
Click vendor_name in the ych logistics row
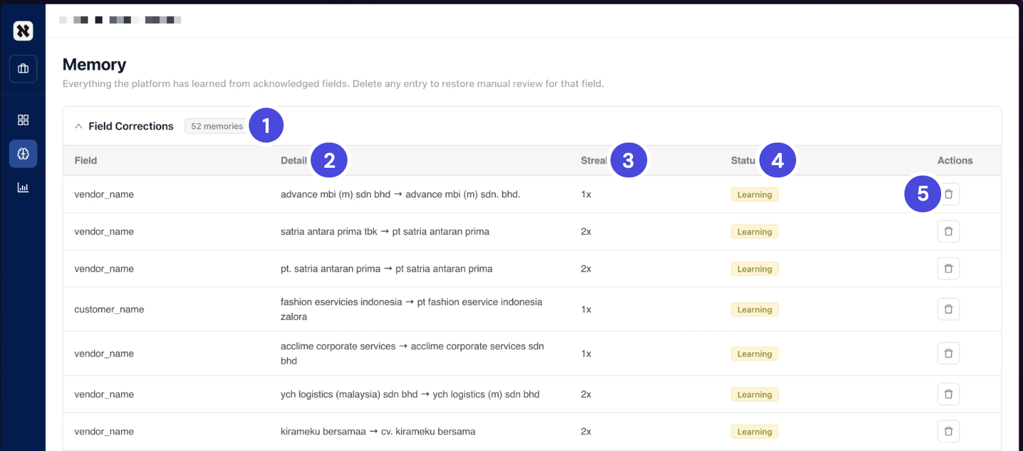click(104, 394)
